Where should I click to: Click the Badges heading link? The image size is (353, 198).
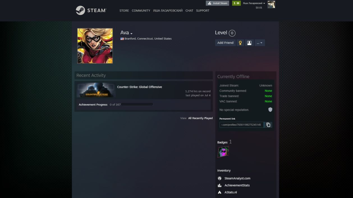click(222, 142)
